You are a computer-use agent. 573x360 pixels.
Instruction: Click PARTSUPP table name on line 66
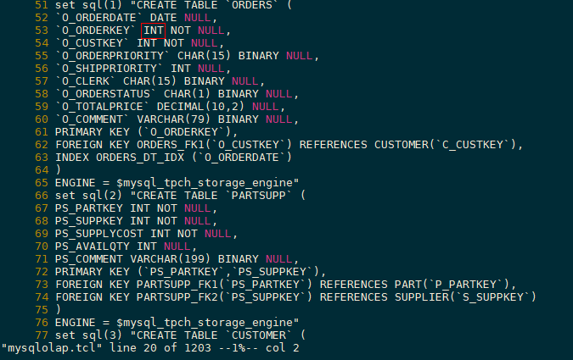(x=259, y=196)
